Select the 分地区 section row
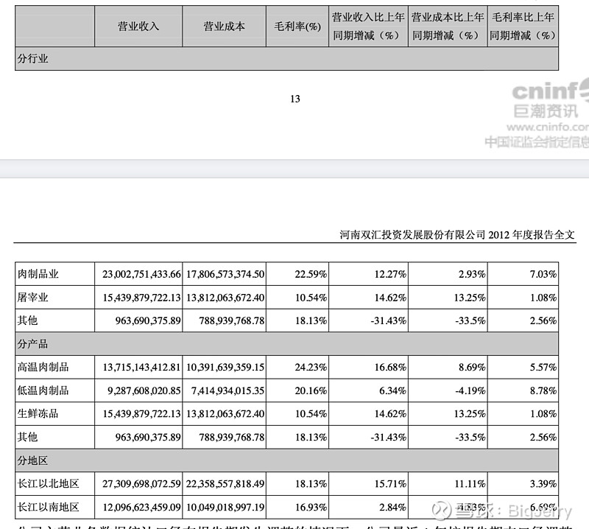589x529 pixels. tap(286, 460)
